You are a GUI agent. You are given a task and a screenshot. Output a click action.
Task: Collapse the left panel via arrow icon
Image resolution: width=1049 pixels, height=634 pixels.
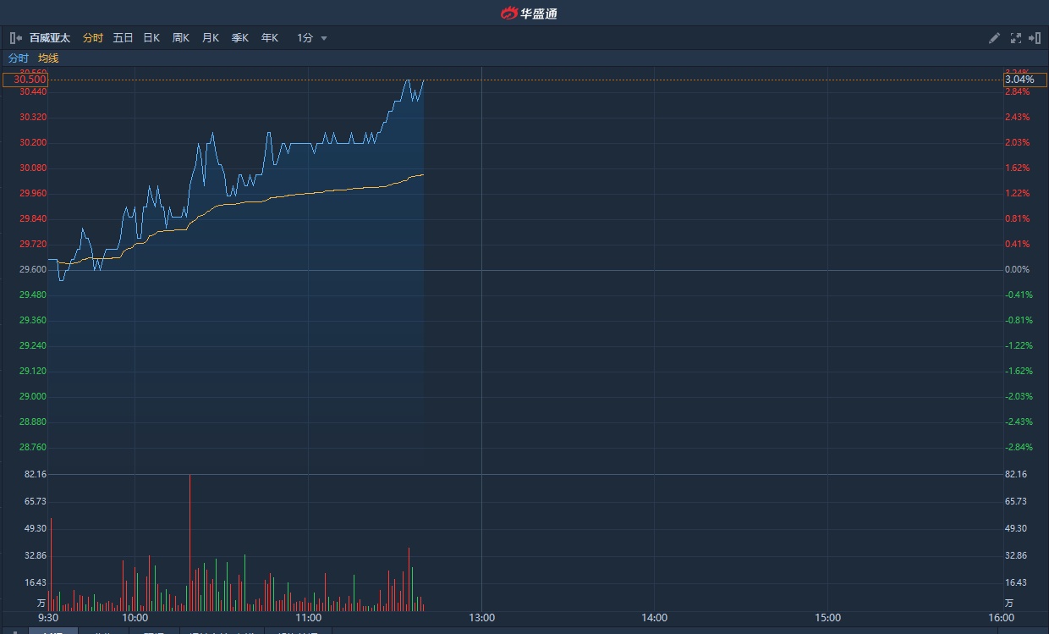click(x=14, y=38)
